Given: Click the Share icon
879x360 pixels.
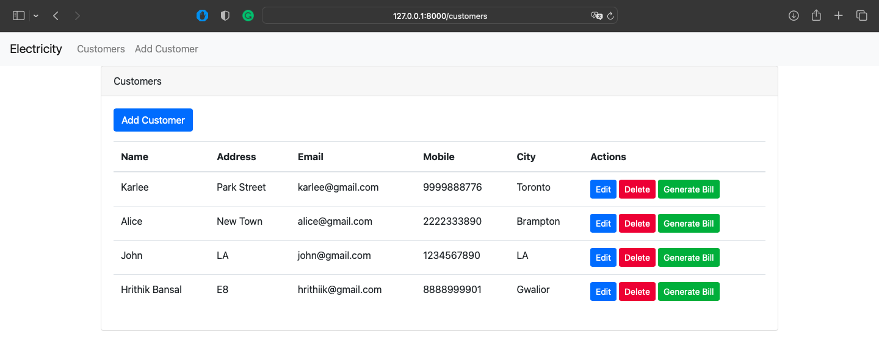Looking at the screenshot, I should (x=816, y=15).
